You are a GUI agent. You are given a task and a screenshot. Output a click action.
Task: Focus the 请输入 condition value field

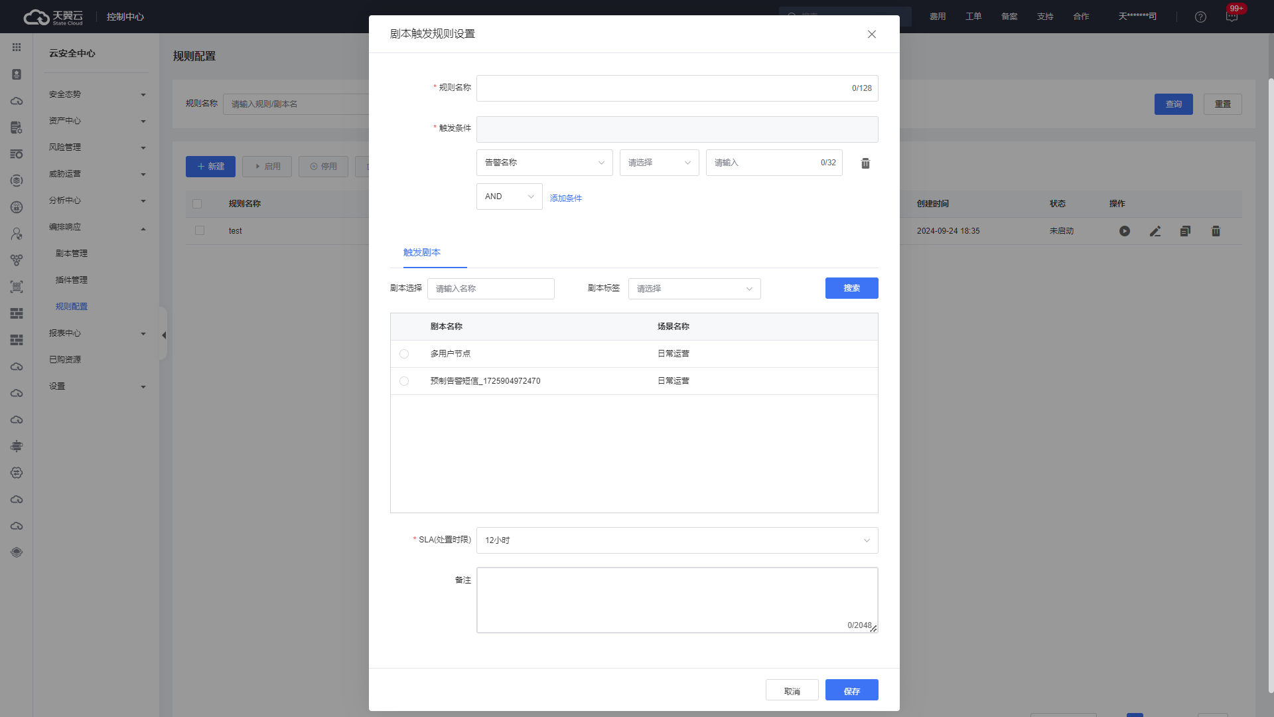(x=774, y=163)
